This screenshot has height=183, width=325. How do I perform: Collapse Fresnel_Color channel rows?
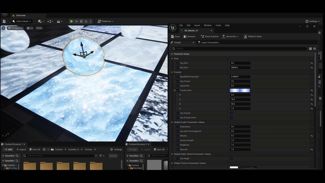tap(175, 90)
